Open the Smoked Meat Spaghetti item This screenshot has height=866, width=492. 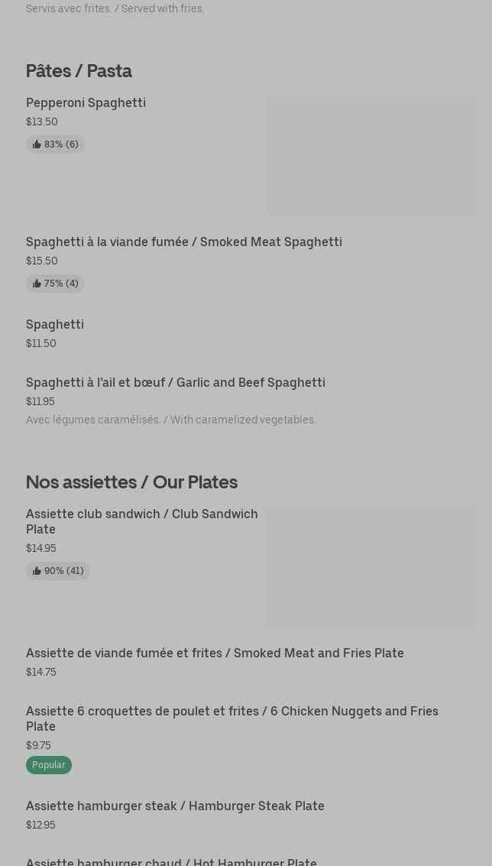coord(183,242)
